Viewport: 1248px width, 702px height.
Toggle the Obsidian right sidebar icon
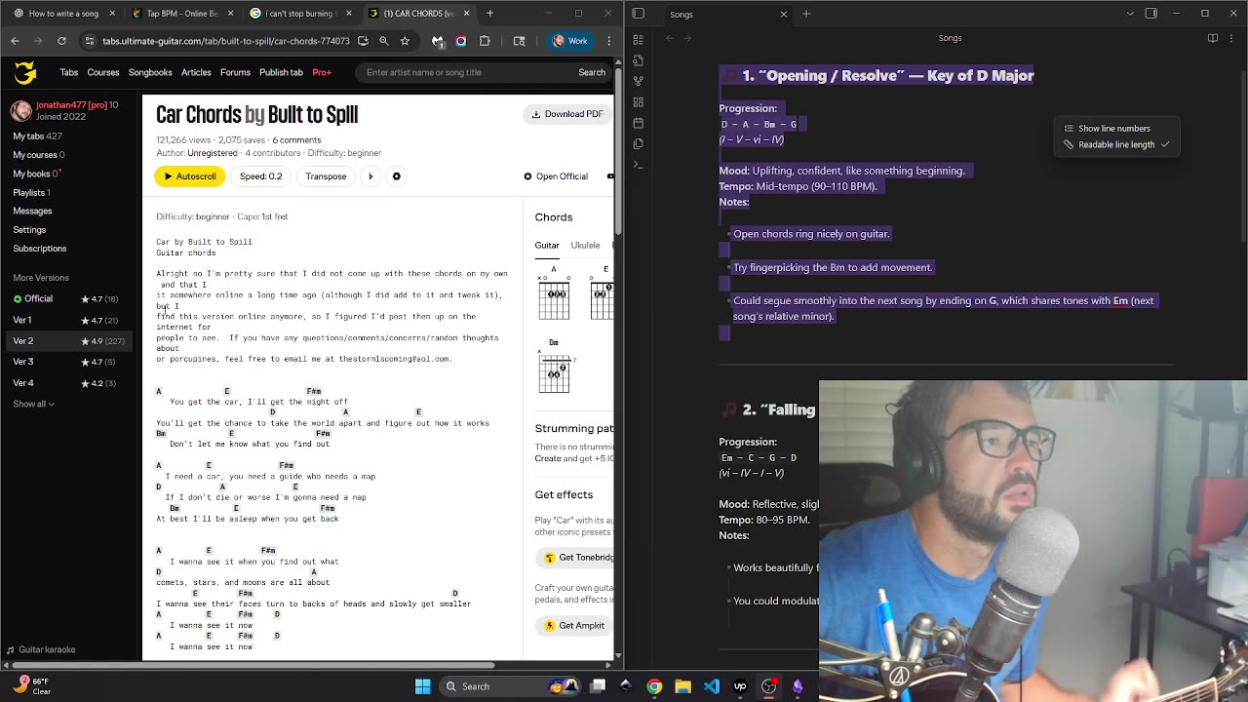pyautogui.click(x=1150, y=14)
